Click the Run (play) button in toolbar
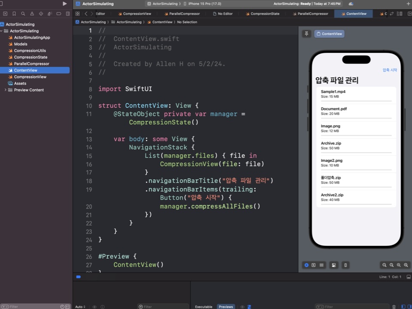 pos(65,3)
